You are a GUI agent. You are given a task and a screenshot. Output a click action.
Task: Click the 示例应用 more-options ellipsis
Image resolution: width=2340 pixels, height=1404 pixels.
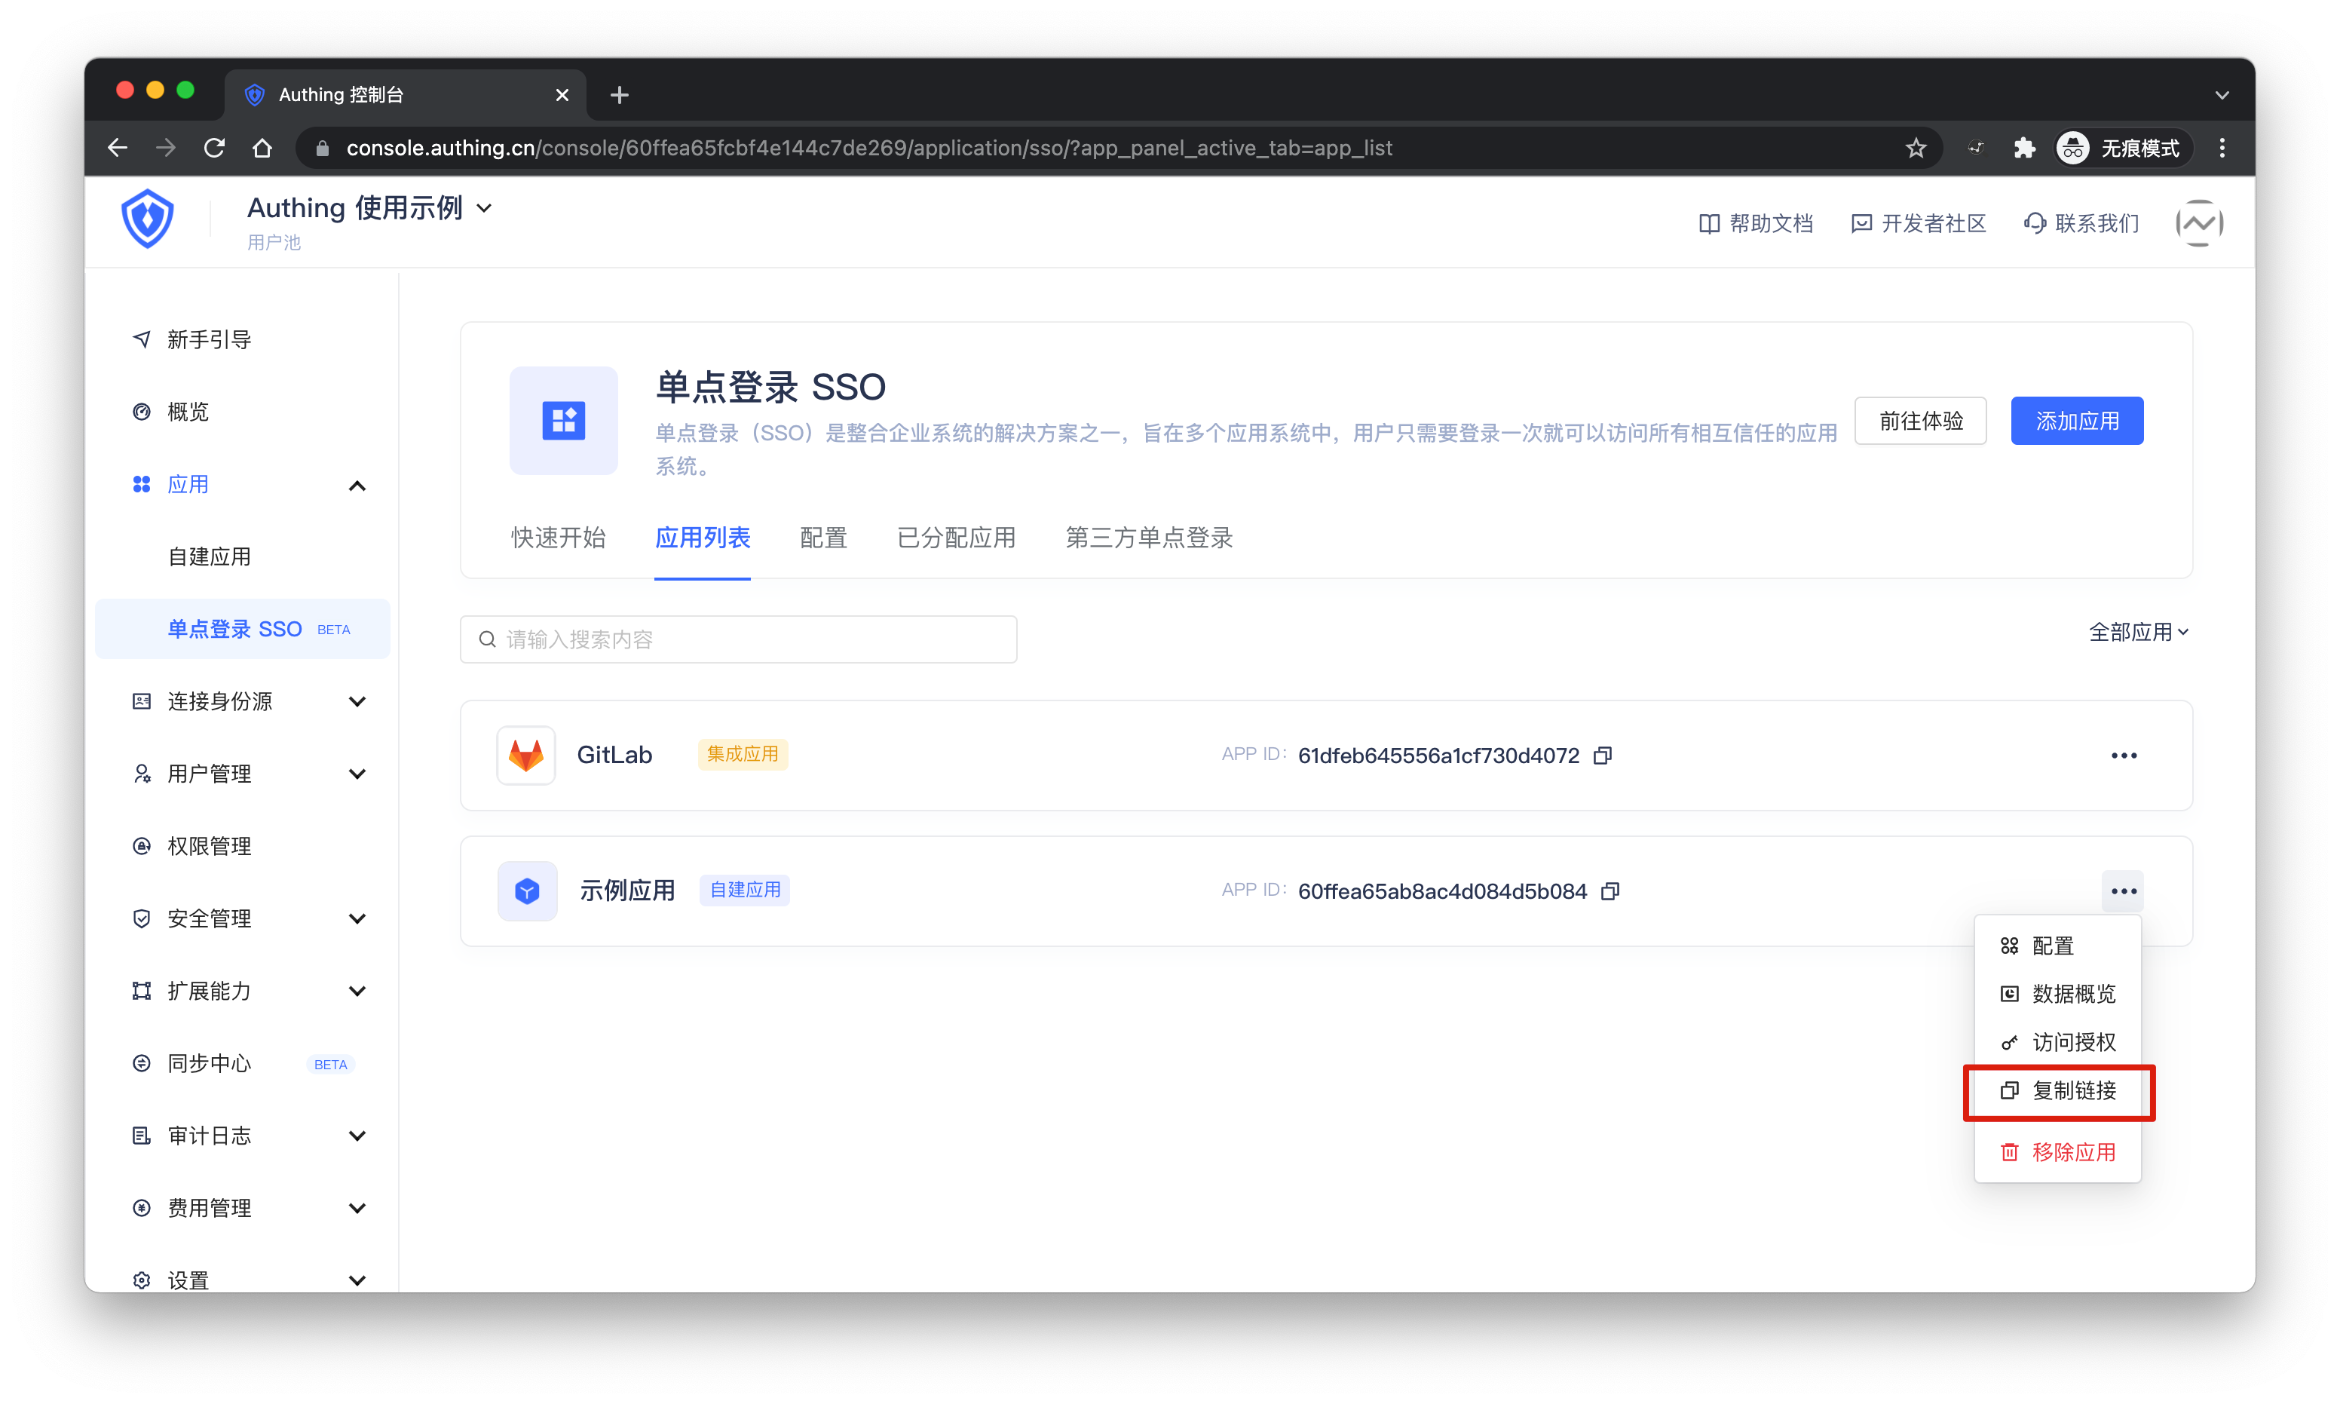point(2124,891)
